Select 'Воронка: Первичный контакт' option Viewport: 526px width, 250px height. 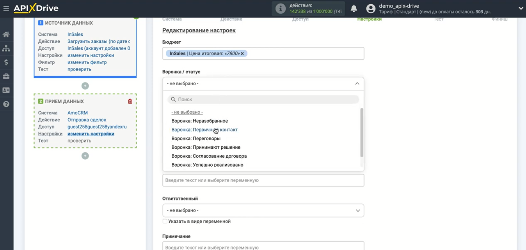coord(204,130)
